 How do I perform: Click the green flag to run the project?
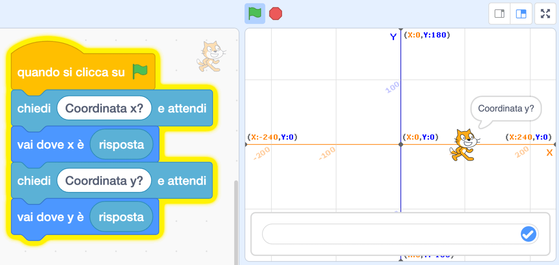tap(255, 14)
